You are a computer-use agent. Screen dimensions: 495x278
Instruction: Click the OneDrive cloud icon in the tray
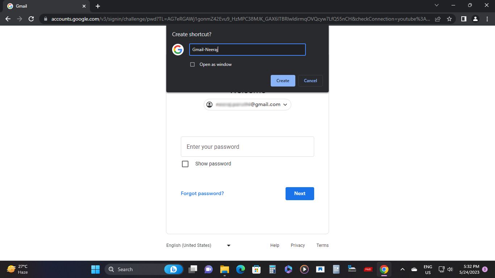(414, 269)
